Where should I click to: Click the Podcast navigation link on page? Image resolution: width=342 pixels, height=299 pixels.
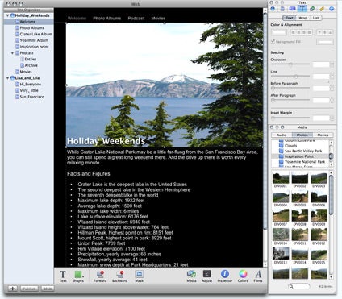pos(136,19)
